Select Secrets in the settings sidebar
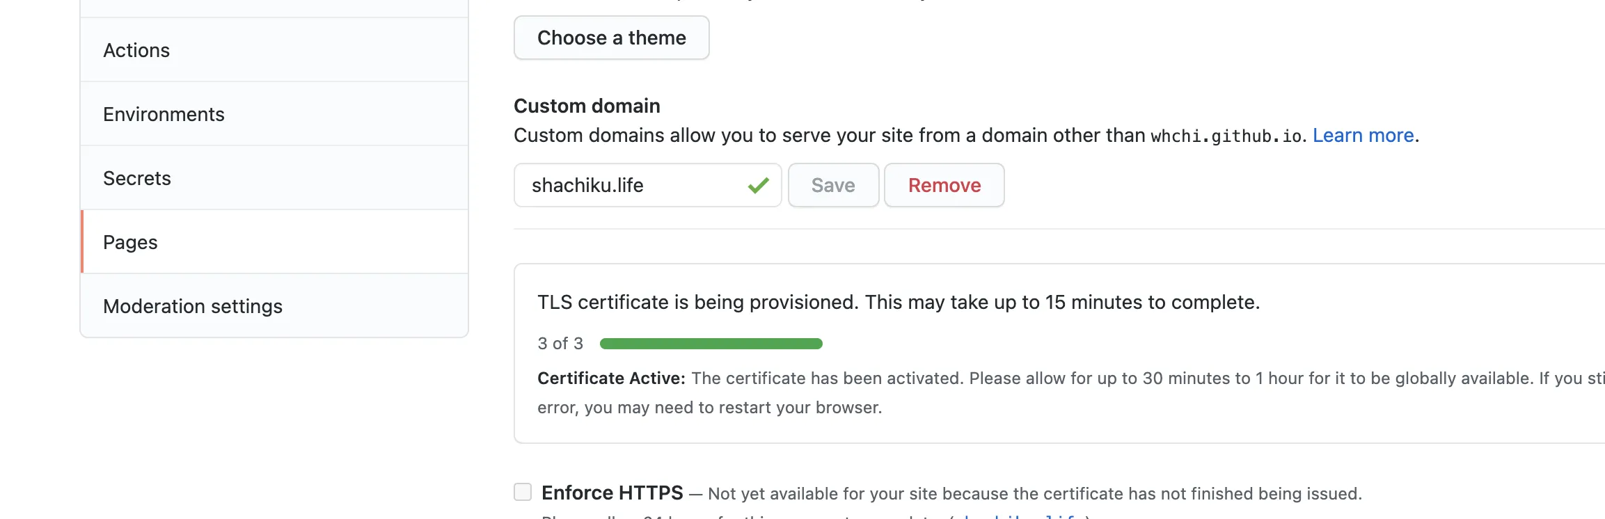1605x519 pixels. pos(274,178)
